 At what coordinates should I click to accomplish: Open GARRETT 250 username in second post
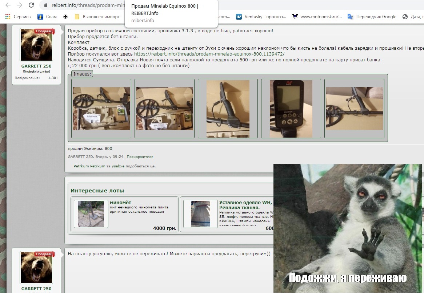[36, 289]
